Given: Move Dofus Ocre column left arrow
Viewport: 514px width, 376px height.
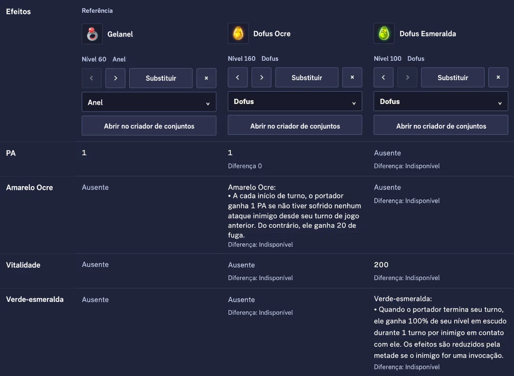Looking at the screenshot, I should pyautogui.click(x=238, y=77).
